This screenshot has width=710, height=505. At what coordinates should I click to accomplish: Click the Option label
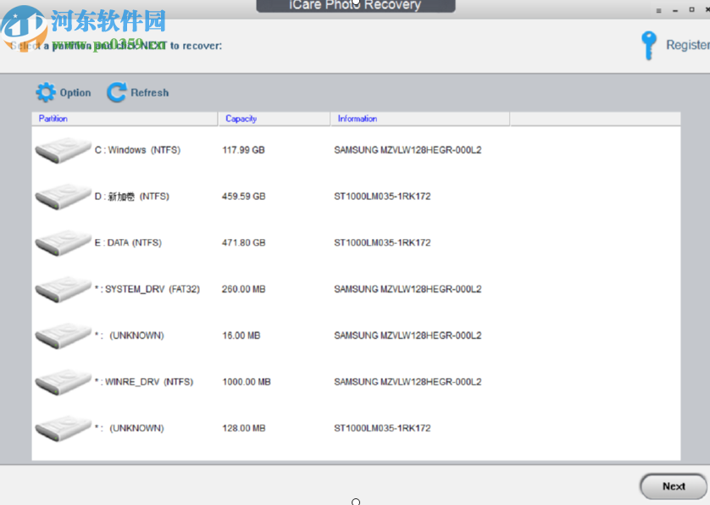pyautogui.click(x=75, y=92)
